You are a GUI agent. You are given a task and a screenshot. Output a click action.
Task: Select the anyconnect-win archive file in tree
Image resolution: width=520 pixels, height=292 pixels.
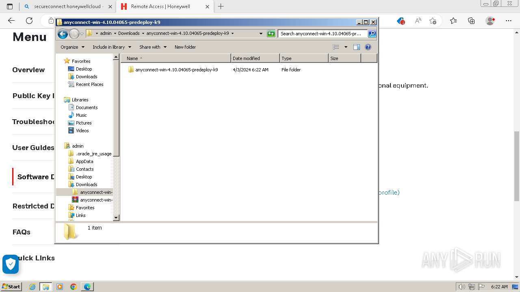(96, 200)
